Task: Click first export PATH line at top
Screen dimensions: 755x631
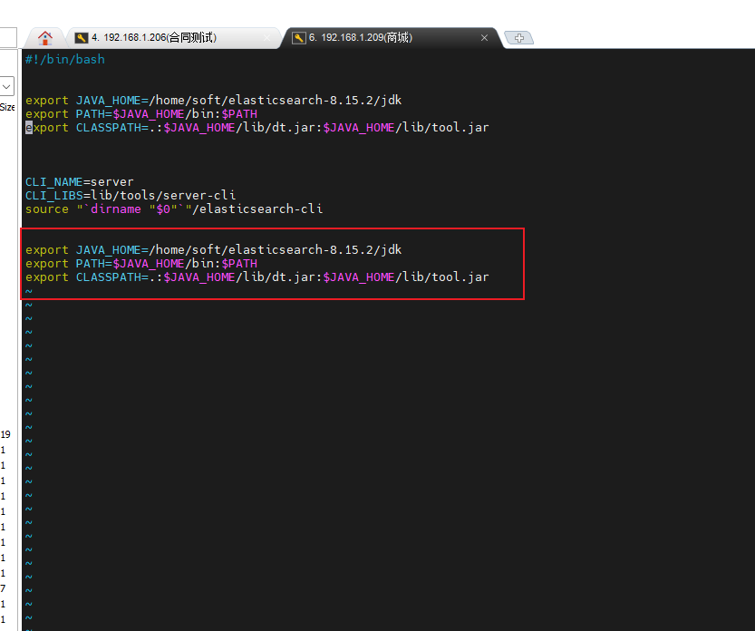Action: pyautogui.click(x=141, y=113)
